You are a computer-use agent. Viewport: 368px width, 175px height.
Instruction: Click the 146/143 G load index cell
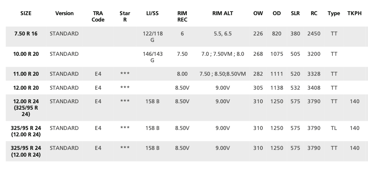click(x=152, y=57)
